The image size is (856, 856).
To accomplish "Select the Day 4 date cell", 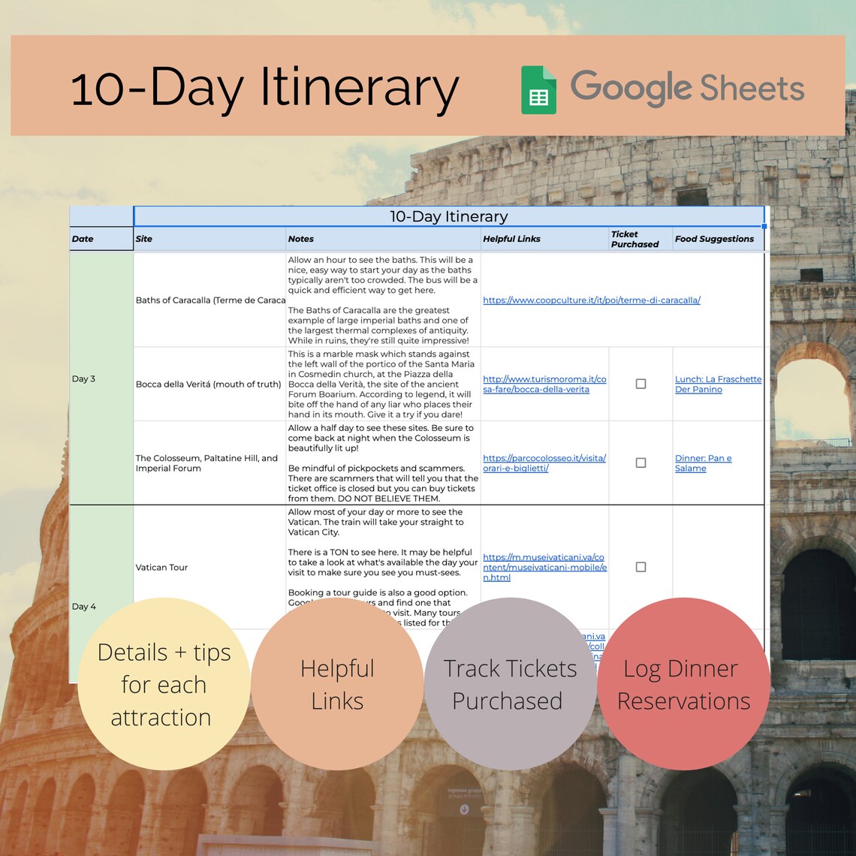I will (x=101, y=594).
